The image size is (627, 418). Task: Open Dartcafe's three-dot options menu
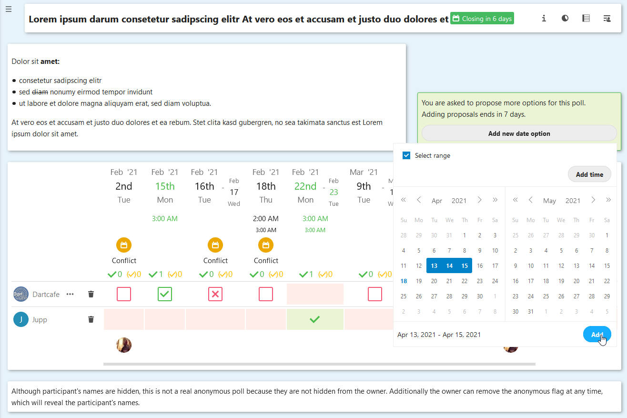click(x=70, y=294)
